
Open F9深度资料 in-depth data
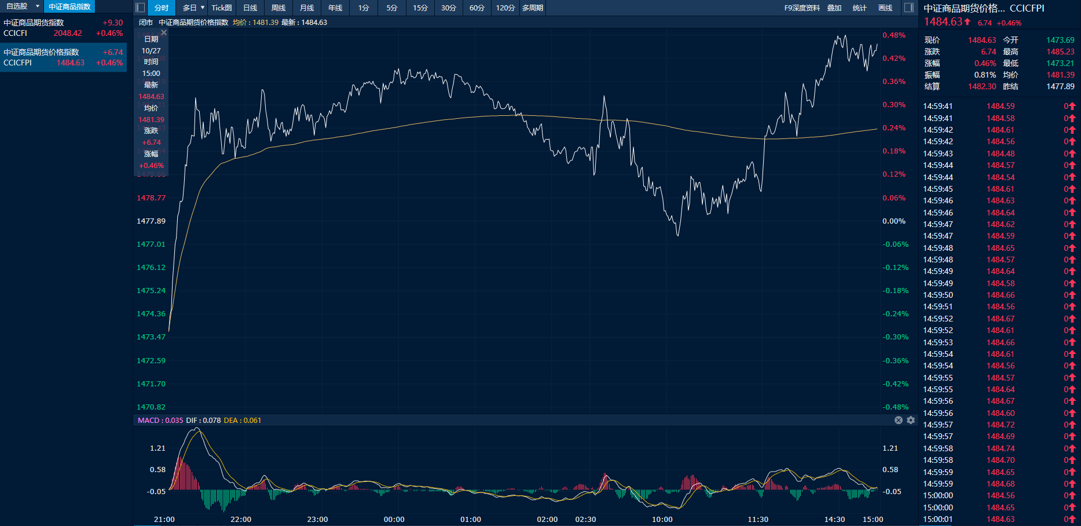click(802, 8)
